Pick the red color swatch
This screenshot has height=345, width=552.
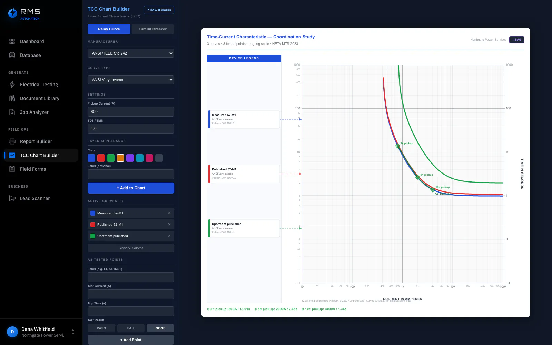[101, 158]
